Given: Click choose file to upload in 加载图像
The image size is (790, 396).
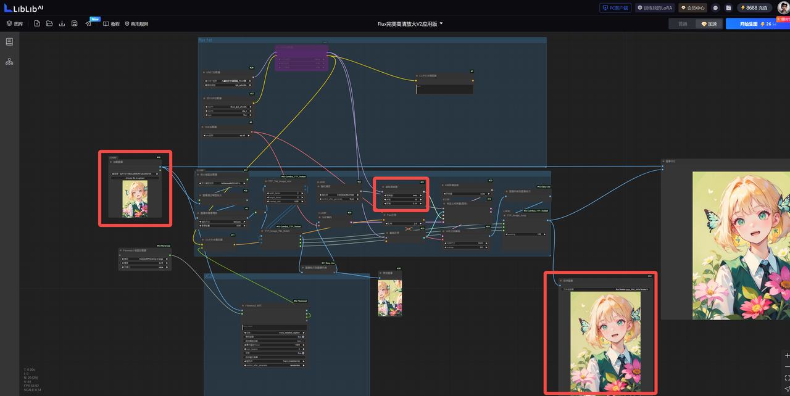Looking at the screenshot, I should click(x=135, y=178).
